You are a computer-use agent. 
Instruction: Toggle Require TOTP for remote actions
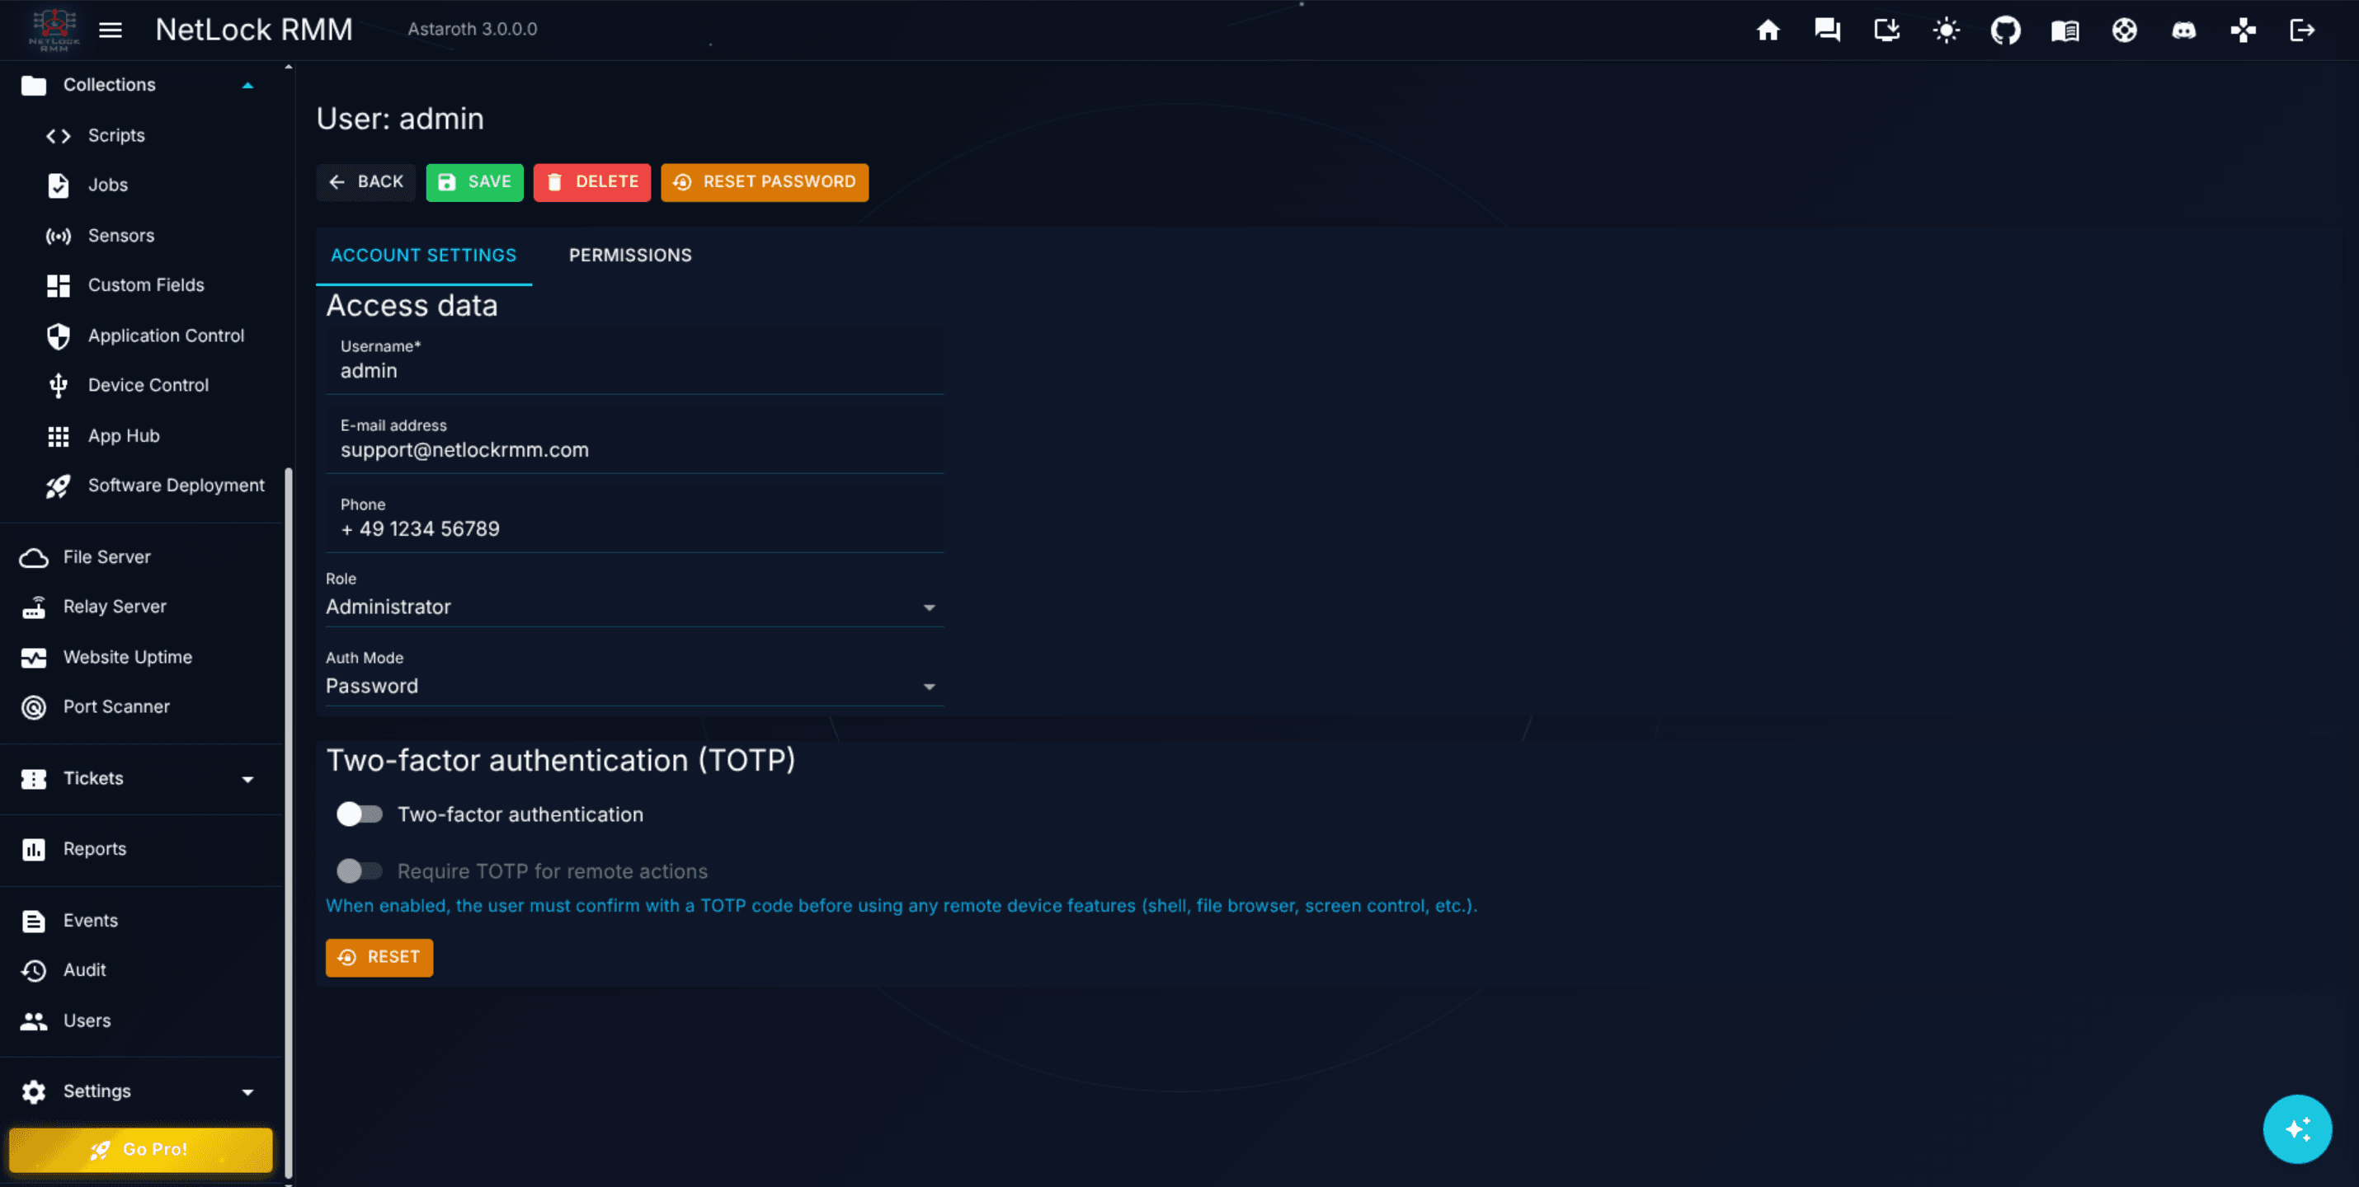tap(359, 870)
